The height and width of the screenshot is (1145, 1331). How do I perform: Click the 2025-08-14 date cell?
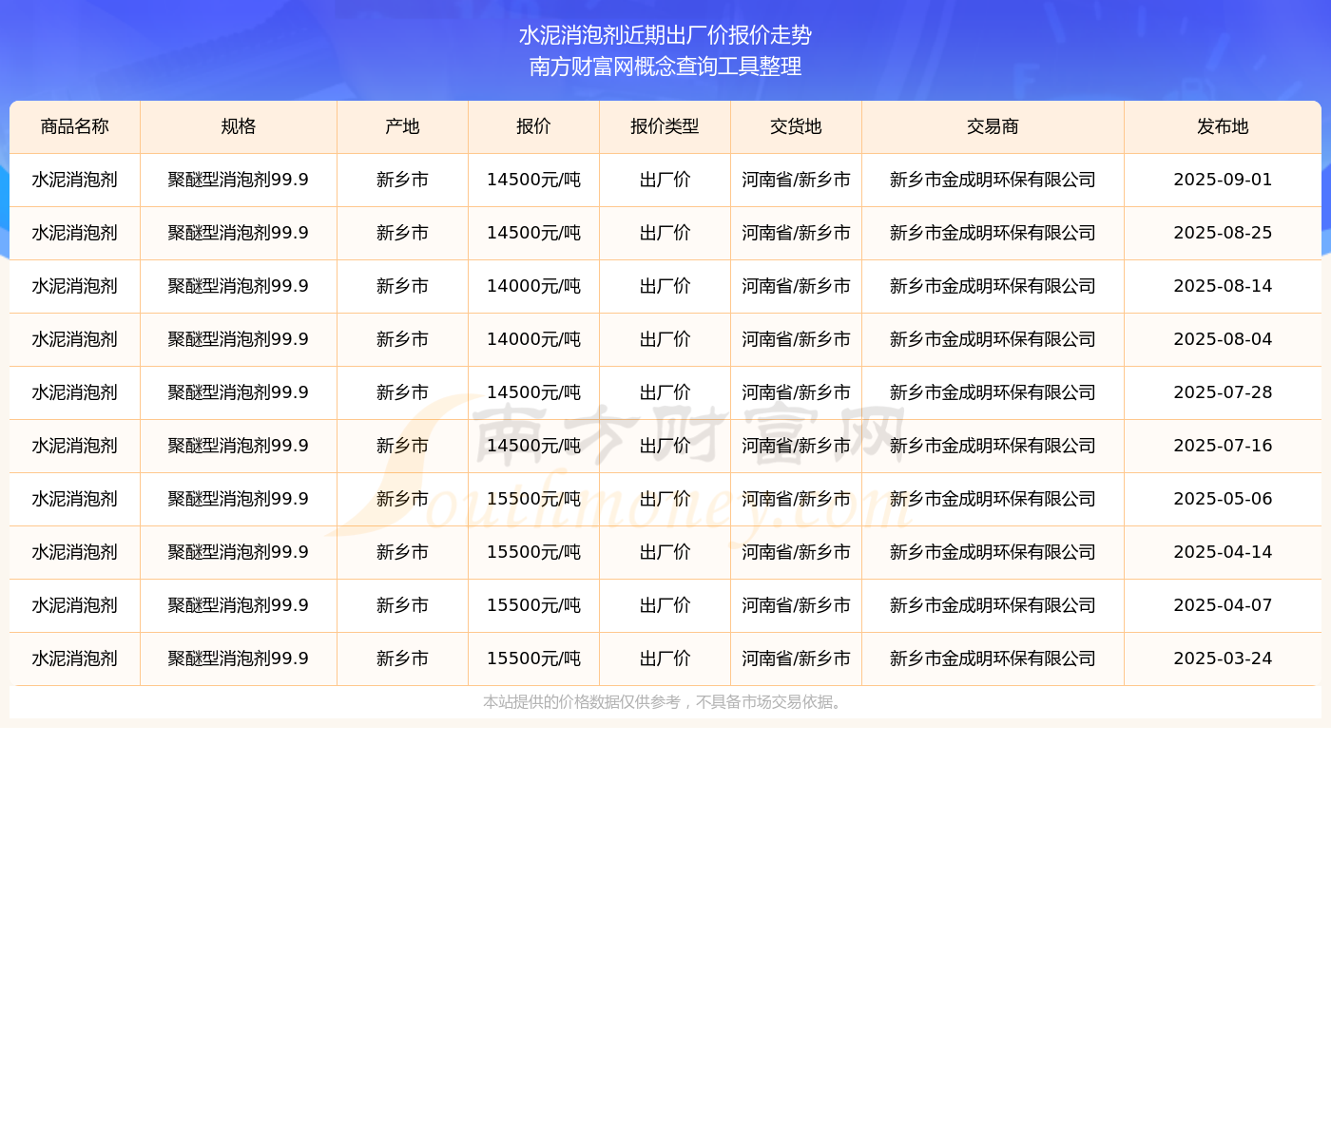[1223, 286]
